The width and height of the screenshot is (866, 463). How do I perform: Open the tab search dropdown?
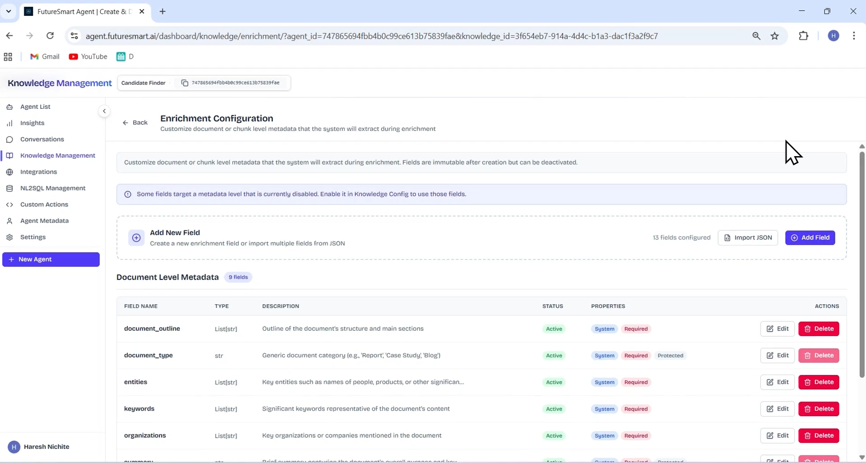pos(8,12)
